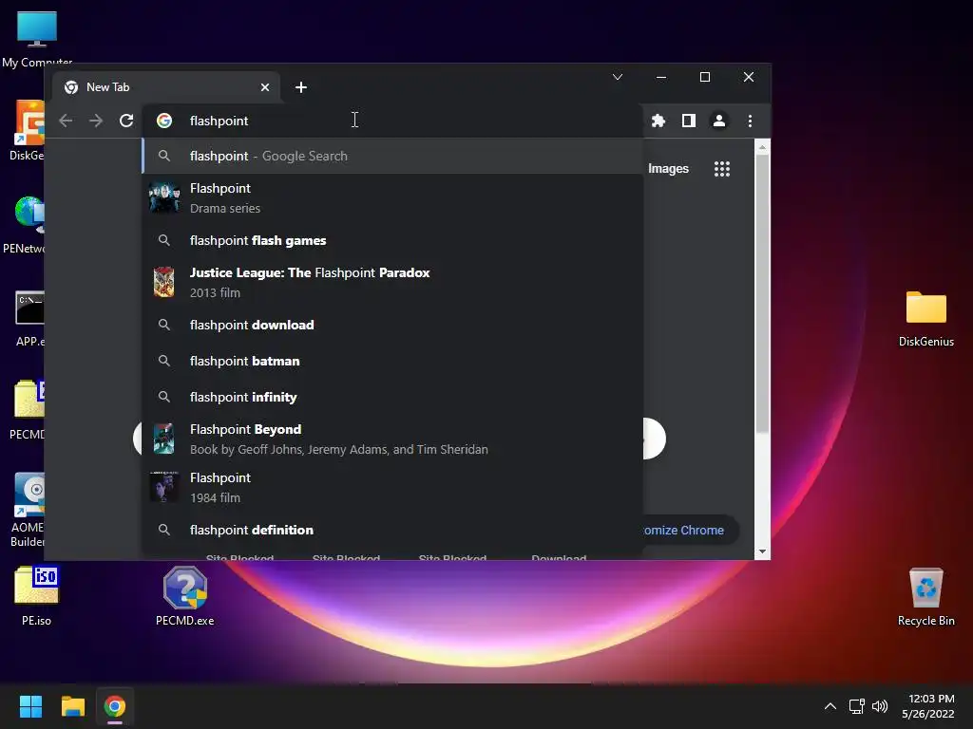
Task: Select the PENetwork desktop icon
Action: click(x=25, y=224)
